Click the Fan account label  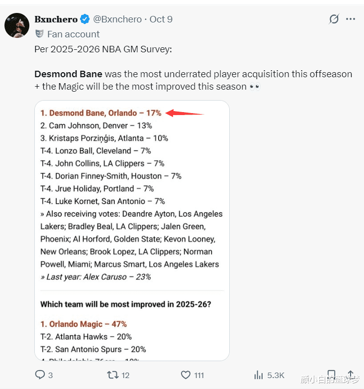click(74, 34)
